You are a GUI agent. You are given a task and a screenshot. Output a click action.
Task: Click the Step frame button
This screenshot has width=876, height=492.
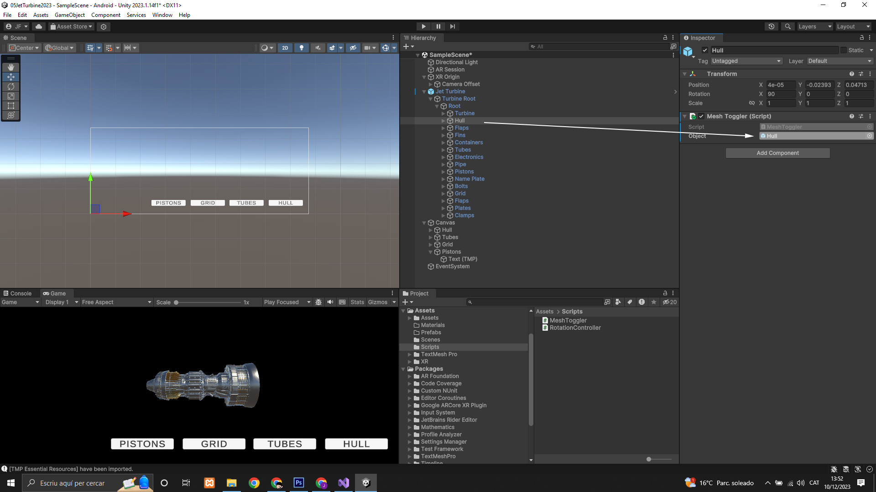click(x=452, y=26)
